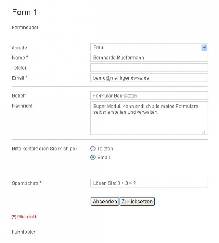The width and height of the screenshot is (219, 243).
Task: Open the Anrede combo box showing Frau
Action: [x=149, y=47]
